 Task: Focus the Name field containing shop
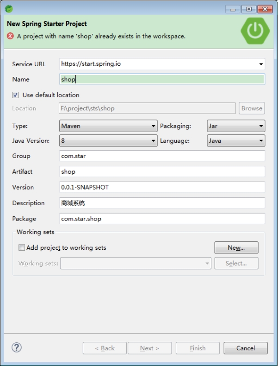coord(162,79)
